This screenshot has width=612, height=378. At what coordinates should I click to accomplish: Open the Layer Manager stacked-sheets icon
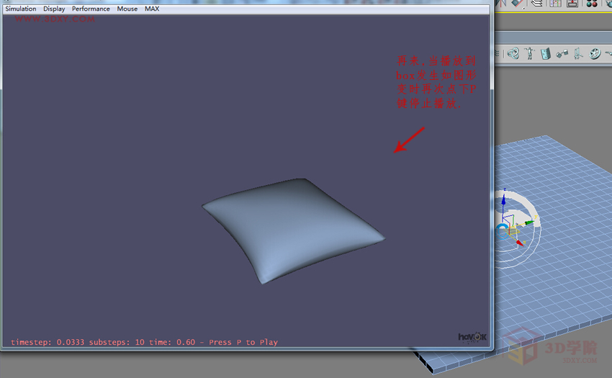[x=537, y=3]
